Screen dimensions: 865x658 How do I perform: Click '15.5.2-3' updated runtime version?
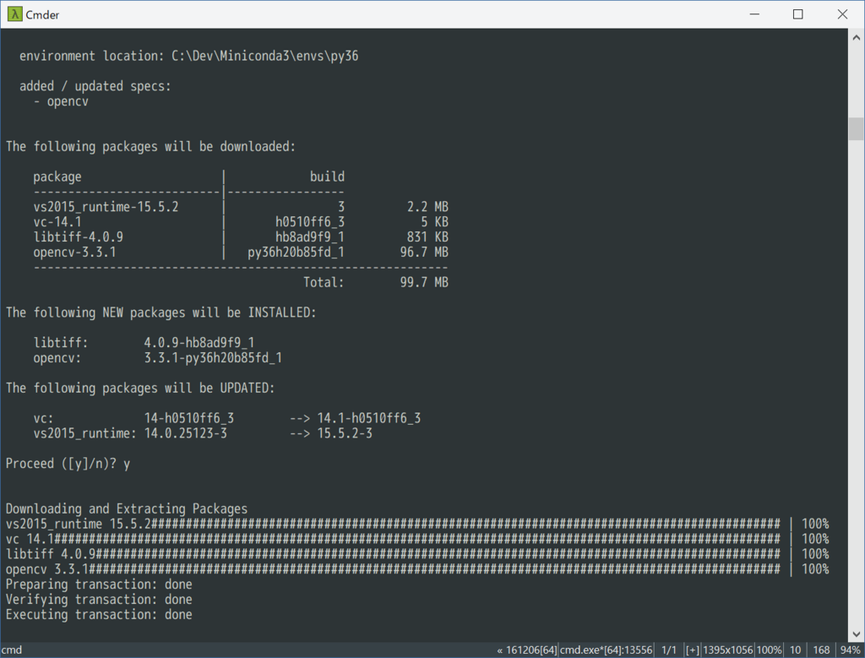(345, 433)
